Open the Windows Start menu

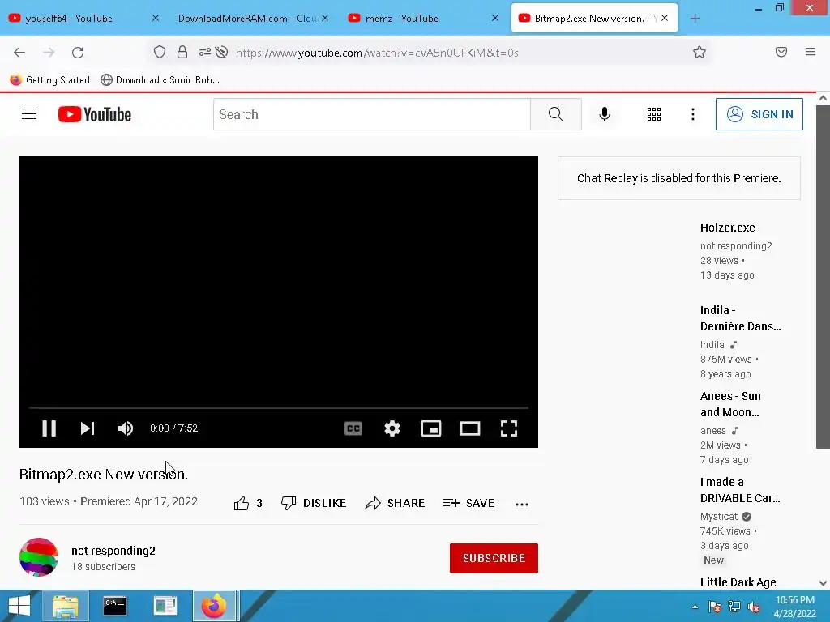[x=19, y=606]
